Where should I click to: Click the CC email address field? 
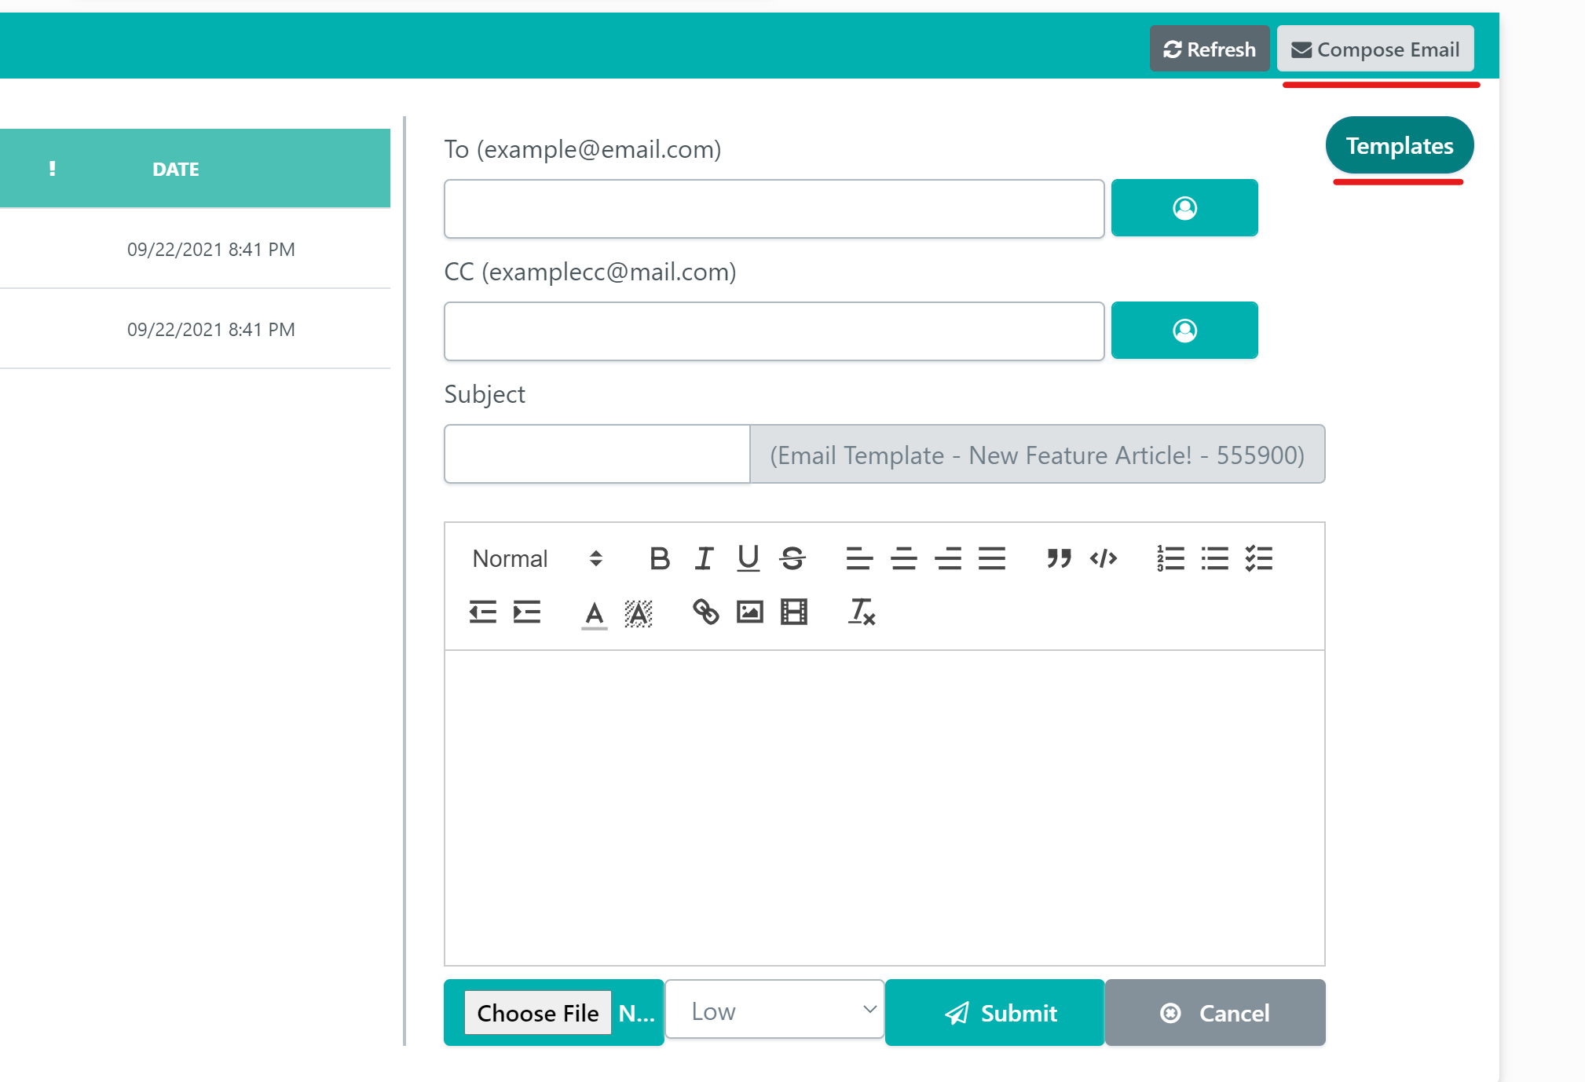pos(774,331)
